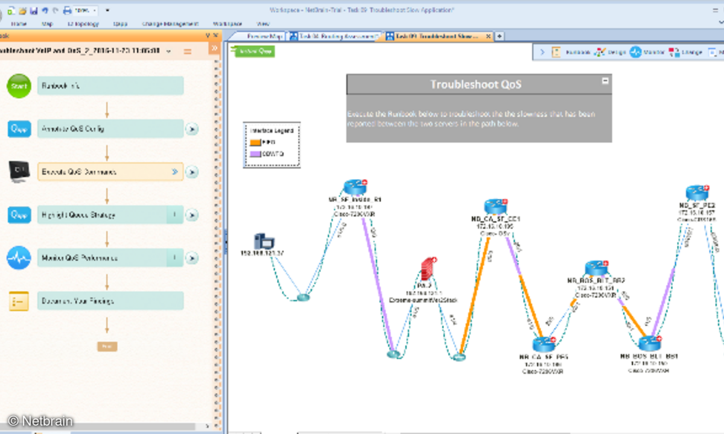Open the Workspace ribbon tab
This screenshot has height=434, width=724.
[227, 24]
